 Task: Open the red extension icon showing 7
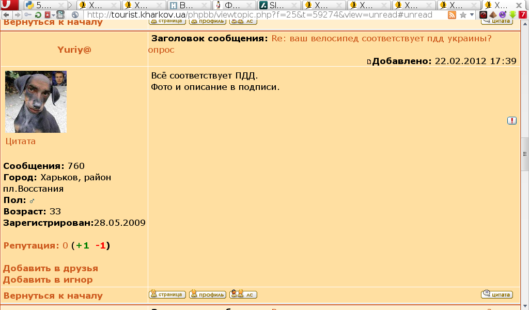point(523,15)
